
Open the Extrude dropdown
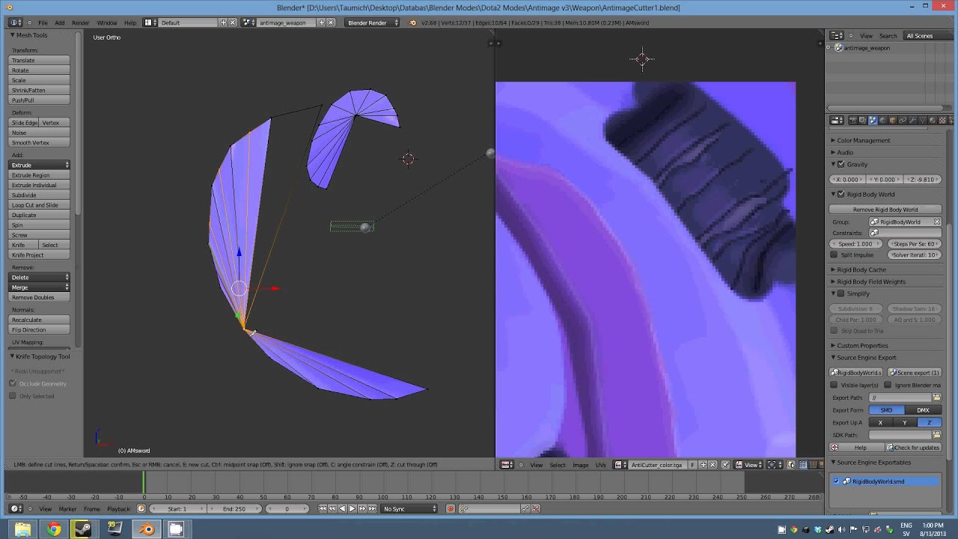[x=40, y=165]
